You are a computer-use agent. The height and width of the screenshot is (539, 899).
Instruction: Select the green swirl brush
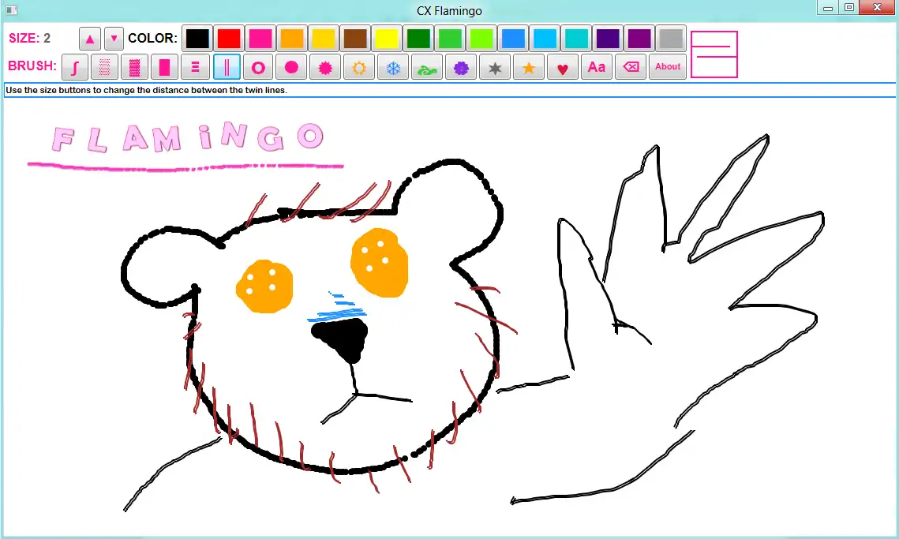(x=426, y=67)
